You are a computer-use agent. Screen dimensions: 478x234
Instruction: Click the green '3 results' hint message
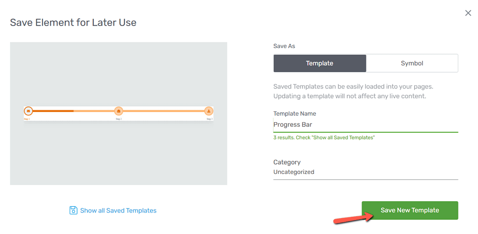pos(324,138)
